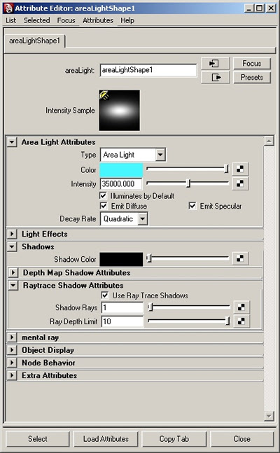Click the Shadow Rays slider handle
Screen dimensions: 280x453
point(150,307)
